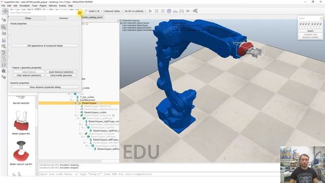Open the Tools menu
Image resolution: width=325 pixels, height=183 pixels.
(35, 6)
